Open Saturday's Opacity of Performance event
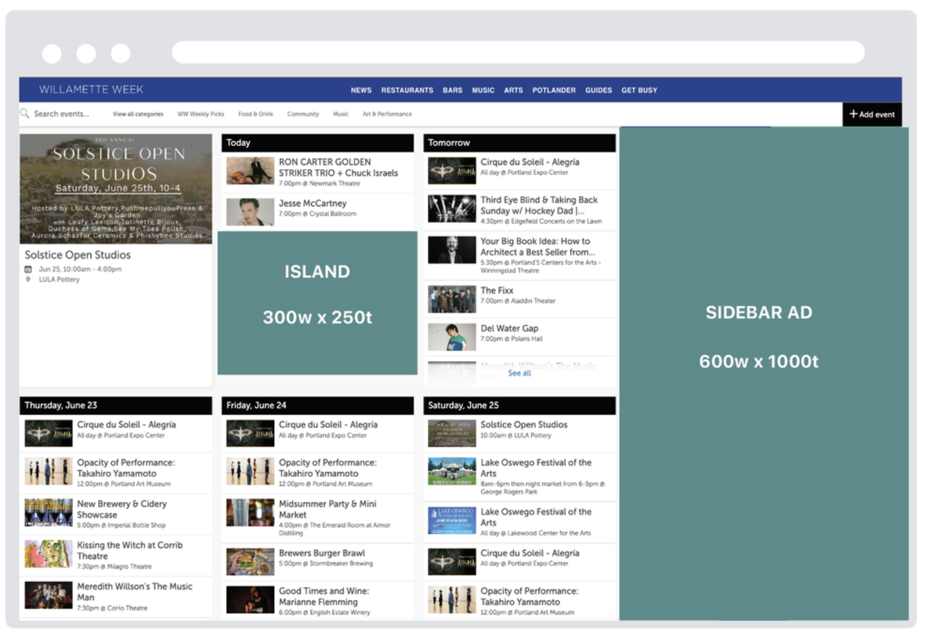Screen dimensions: 935x642 [x=529, y=597]
